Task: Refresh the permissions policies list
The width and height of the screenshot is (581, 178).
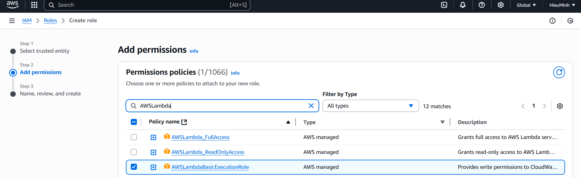Action: 559,73
